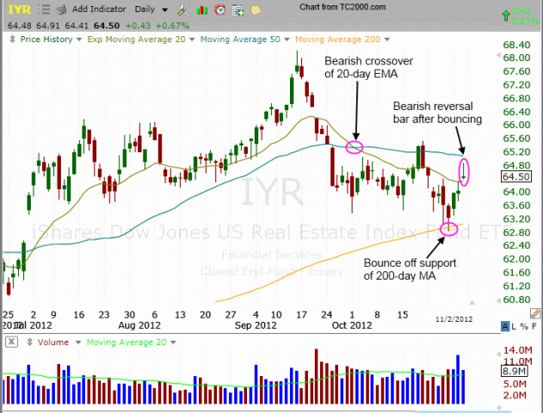Click the gray triangle near 68.00 on price scale
This screenshot has width=543, height=413.
click(x=498, y=55)
